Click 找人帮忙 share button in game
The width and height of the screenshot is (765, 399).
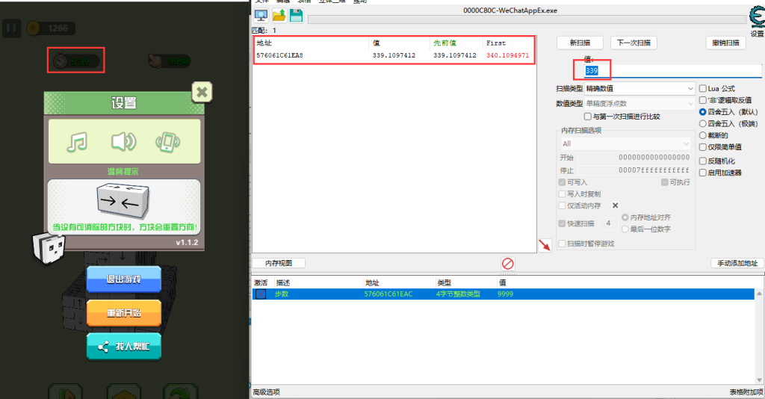pyautogui.click(x=124, y=346)
